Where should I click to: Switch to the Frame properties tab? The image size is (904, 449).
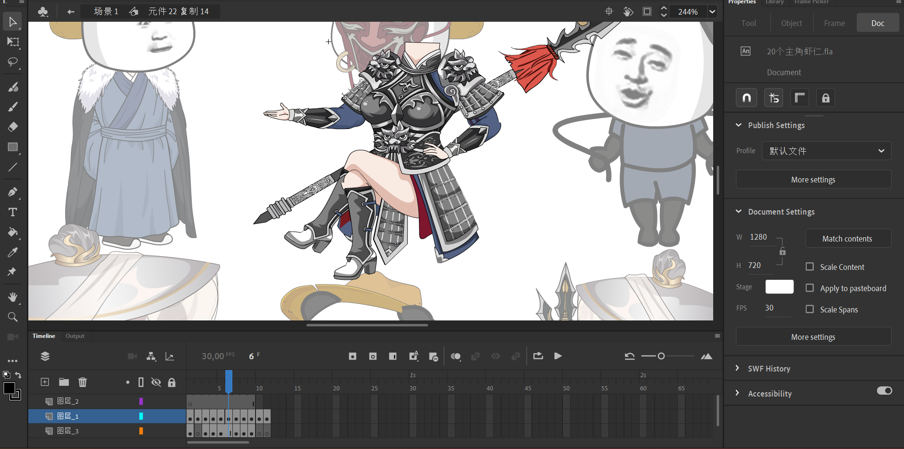point(834,23)
